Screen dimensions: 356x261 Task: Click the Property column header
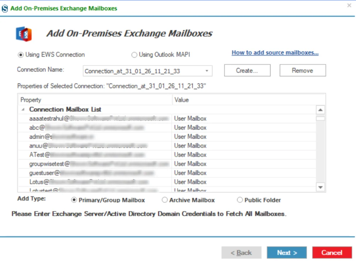(x=95, y=100)
